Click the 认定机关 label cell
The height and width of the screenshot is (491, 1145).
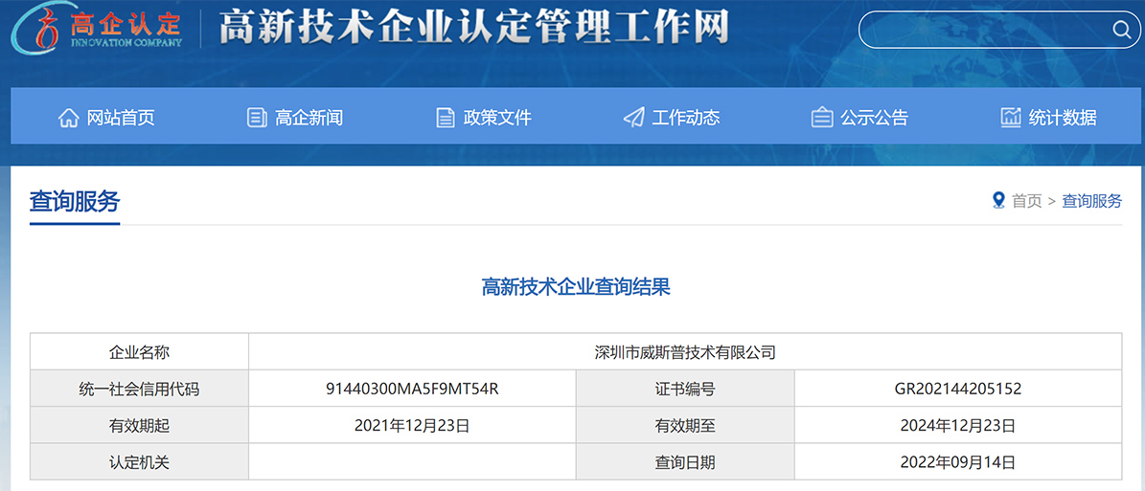(x=140, y=462)
